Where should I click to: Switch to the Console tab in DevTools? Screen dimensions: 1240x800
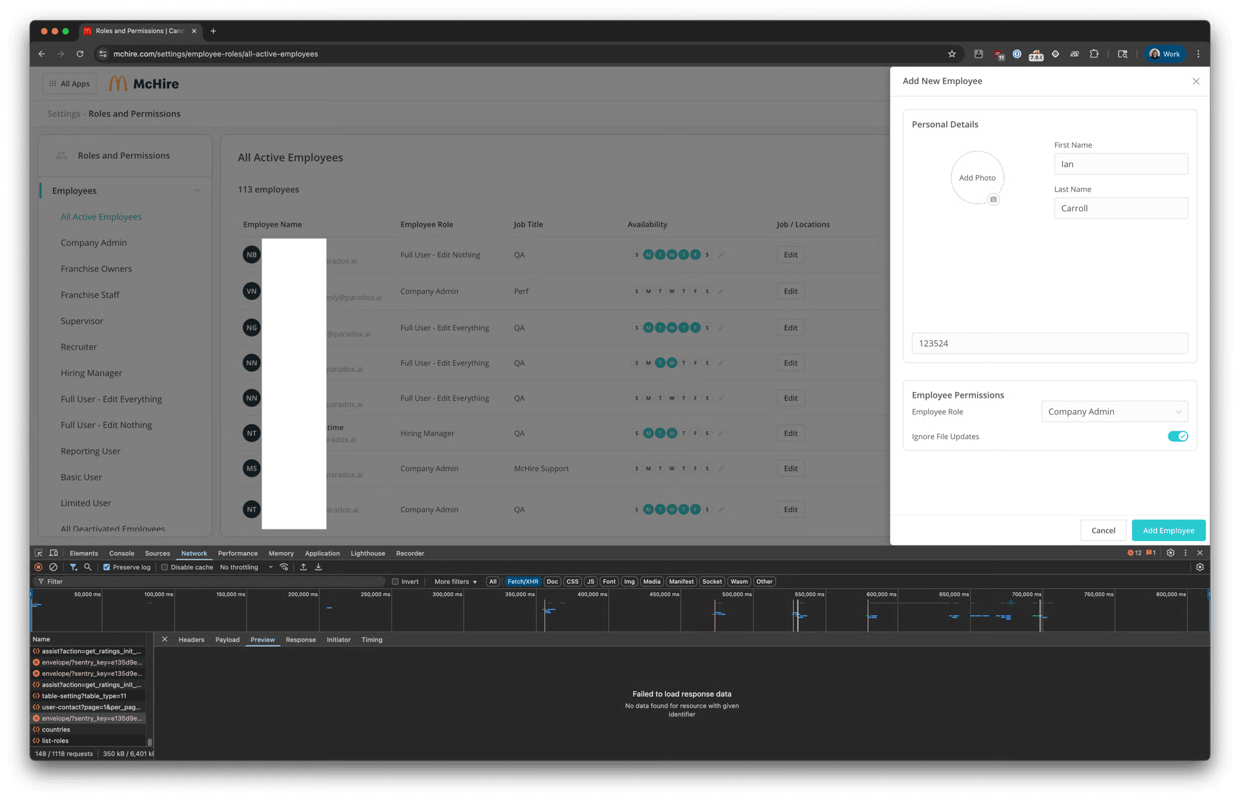click(x=121, y=553)
